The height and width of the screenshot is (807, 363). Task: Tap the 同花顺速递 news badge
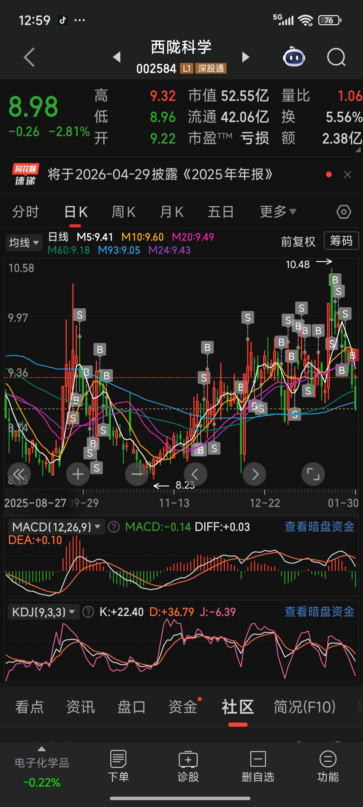[26, 174]
